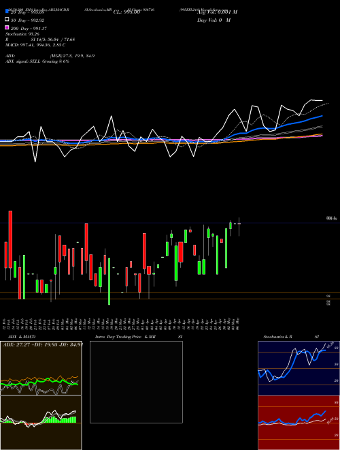Click the 'SI 14/5: 36.04 / 71.68' value
Viewport: 340px width, 450px height.
click(x=52, y=40)
